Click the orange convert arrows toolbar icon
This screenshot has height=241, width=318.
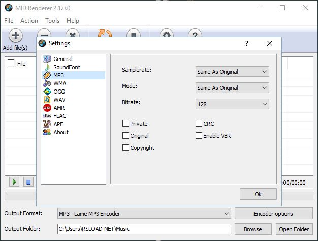click(x=105, y=33)
